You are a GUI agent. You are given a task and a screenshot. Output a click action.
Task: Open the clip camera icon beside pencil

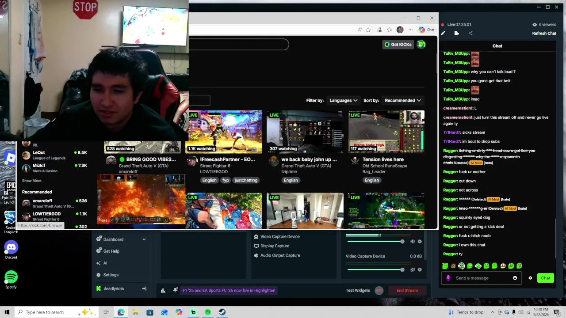pyautogui.click(x=456, y=33)
